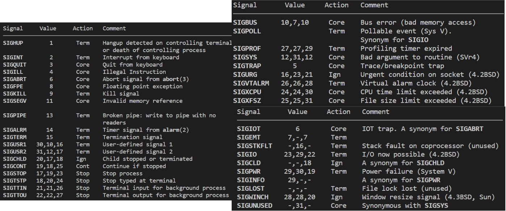The image size is (506, 211).
Task: Select the SIGIOT signal name
Action: (249, 128)
